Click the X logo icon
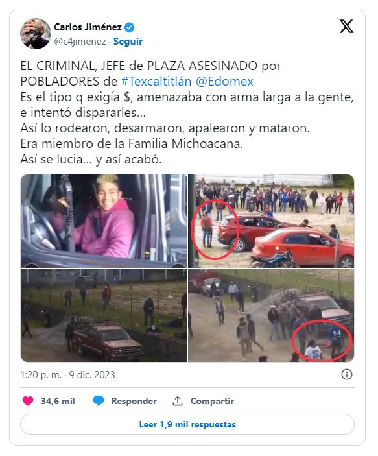 pyautogui.click(x=346, y=27)
